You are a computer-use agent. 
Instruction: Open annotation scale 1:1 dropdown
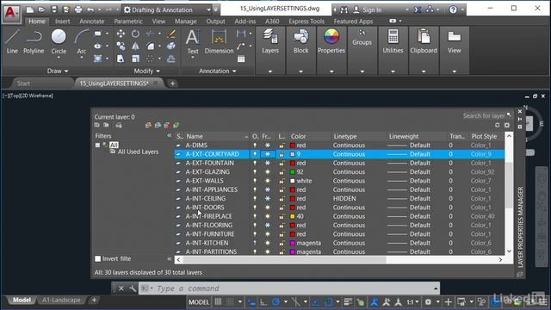point(413,302)
